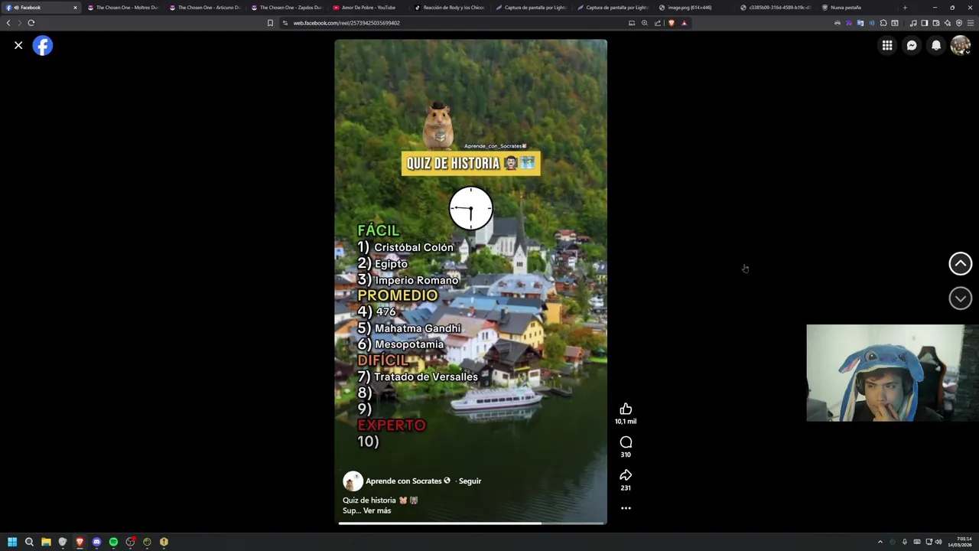Open the reel comments bubble
This screenshot has width=979, height=551.
(626, 442)
